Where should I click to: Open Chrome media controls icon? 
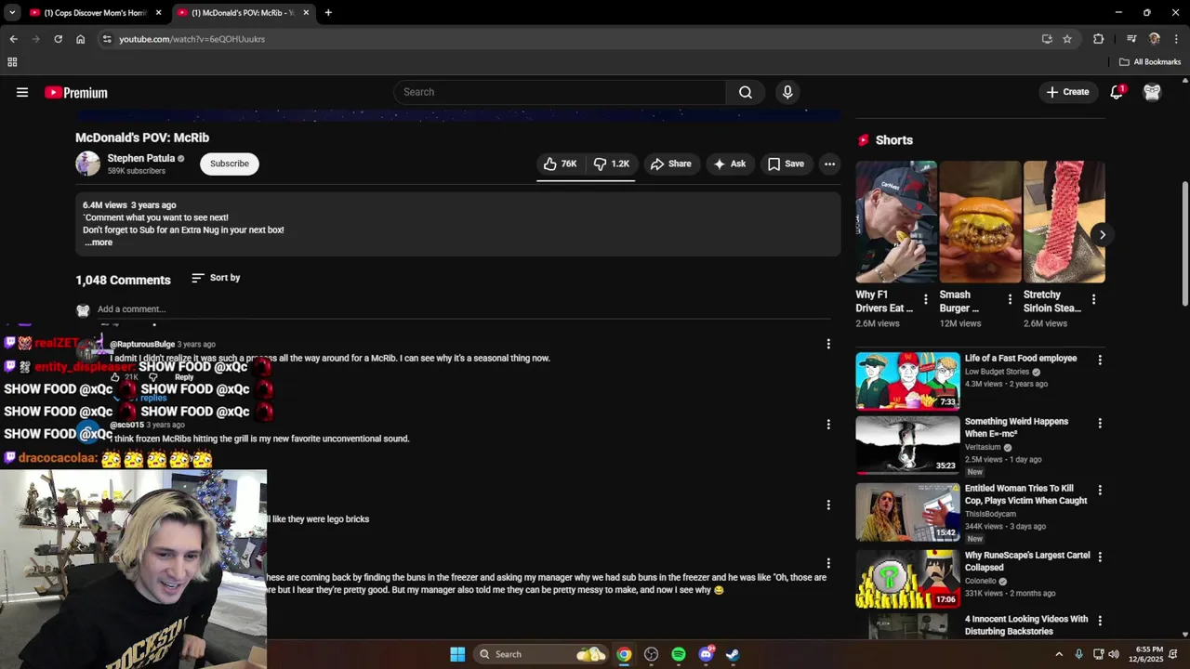click(1131, 39)
